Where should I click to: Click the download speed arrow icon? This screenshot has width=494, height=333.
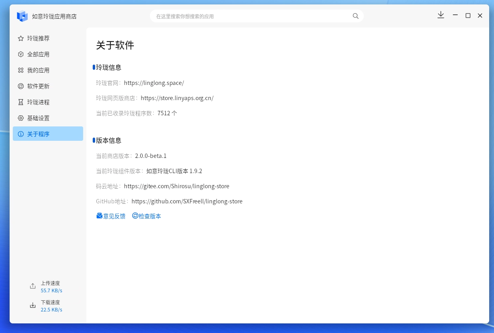[x=33, y=305]
